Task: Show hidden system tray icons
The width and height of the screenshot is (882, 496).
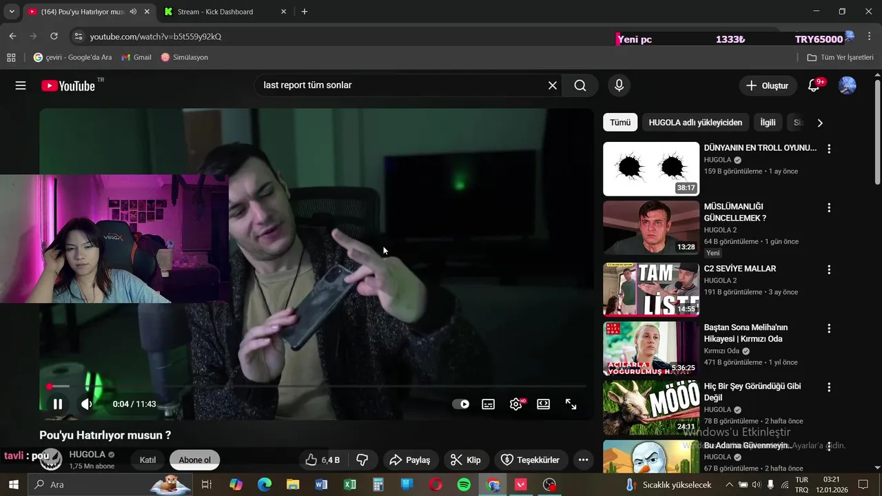Action: click(x=729, y=484)
